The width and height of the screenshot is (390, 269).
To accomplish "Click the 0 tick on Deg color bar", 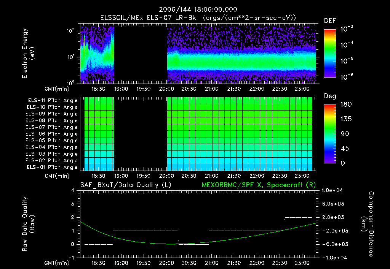I will click(343, 163).
